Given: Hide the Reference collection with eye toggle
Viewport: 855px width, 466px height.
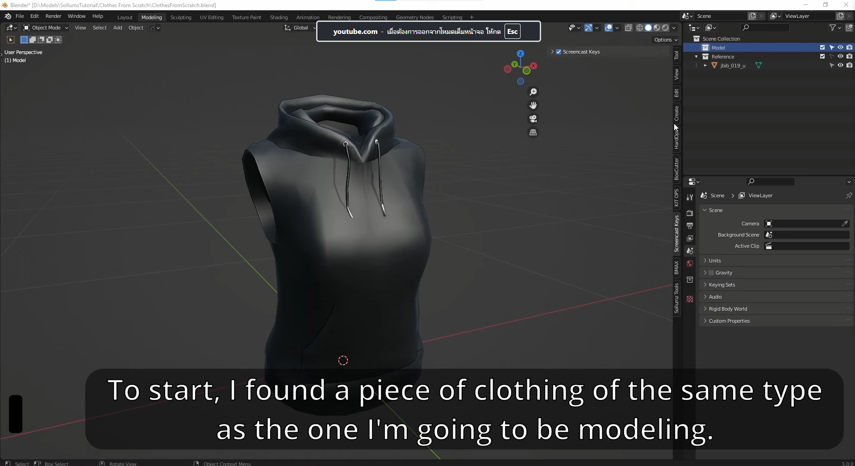Looking at the screenshot, I should [x=841, y=56].
